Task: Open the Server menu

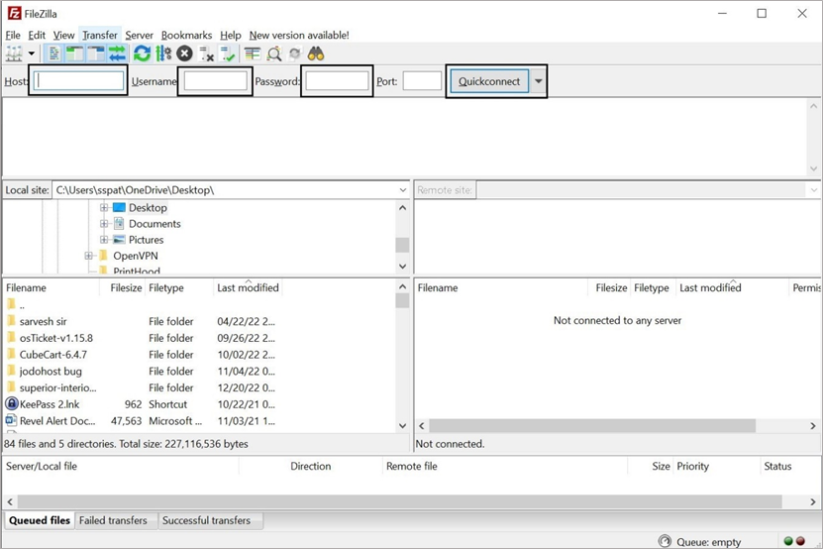Action: point(139,36)
